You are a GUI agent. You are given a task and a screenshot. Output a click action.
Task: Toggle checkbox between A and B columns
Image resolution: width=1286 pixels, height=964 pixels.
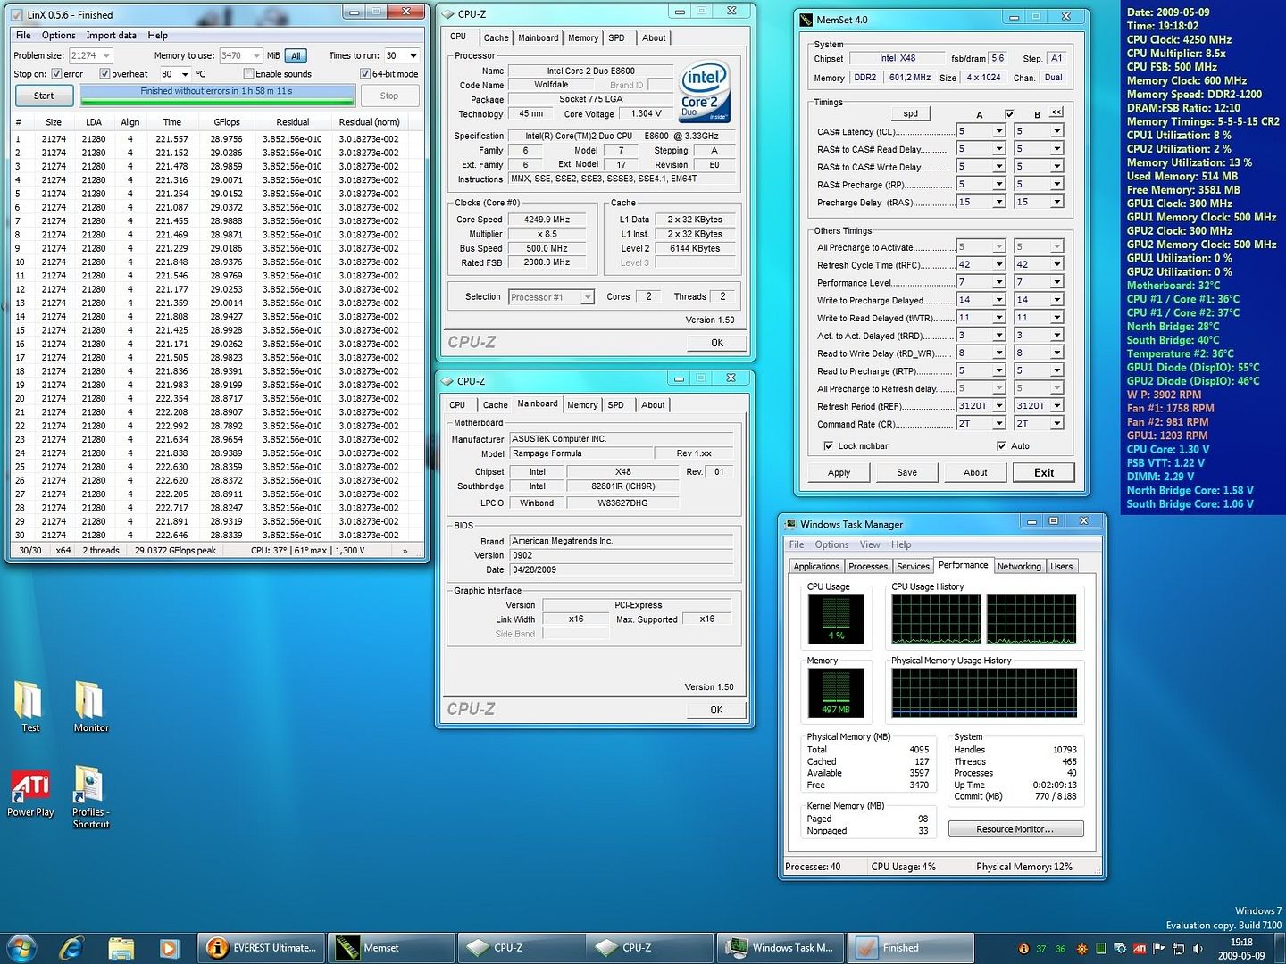(x=1009, y=114)
